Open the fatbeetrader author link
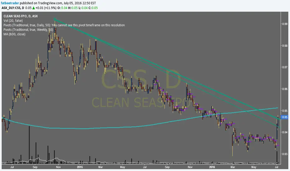The width and height of the screenshot is (290, 171). [x=10, y=3]
